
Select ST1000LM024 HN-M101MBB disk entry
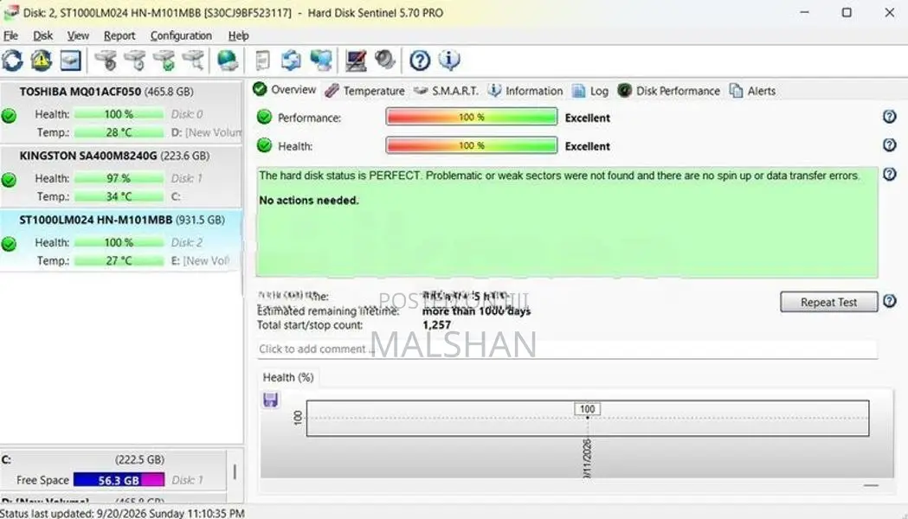tap(121, 240)
